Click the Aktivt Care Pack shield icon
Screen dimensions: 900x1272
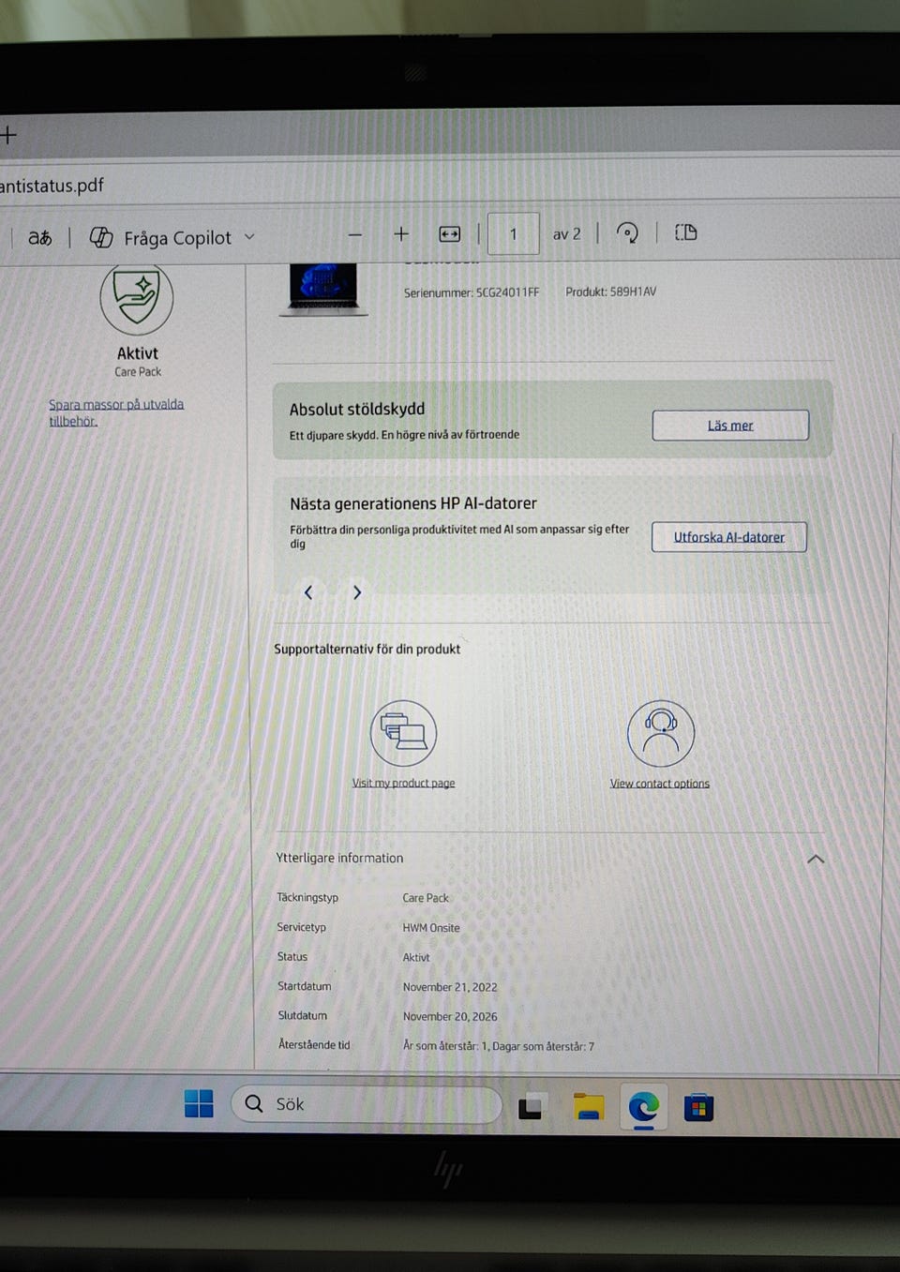pos(137,298)
